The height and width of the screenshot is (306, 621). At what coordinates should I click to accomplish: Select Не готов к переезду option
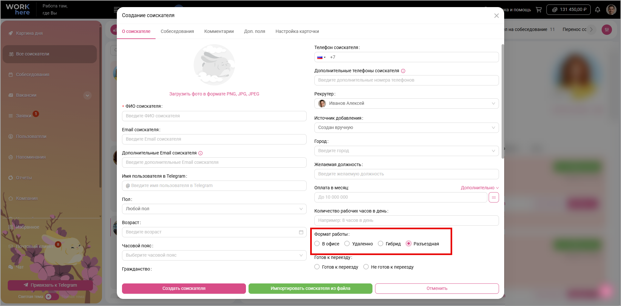click(x=366, y=267)
